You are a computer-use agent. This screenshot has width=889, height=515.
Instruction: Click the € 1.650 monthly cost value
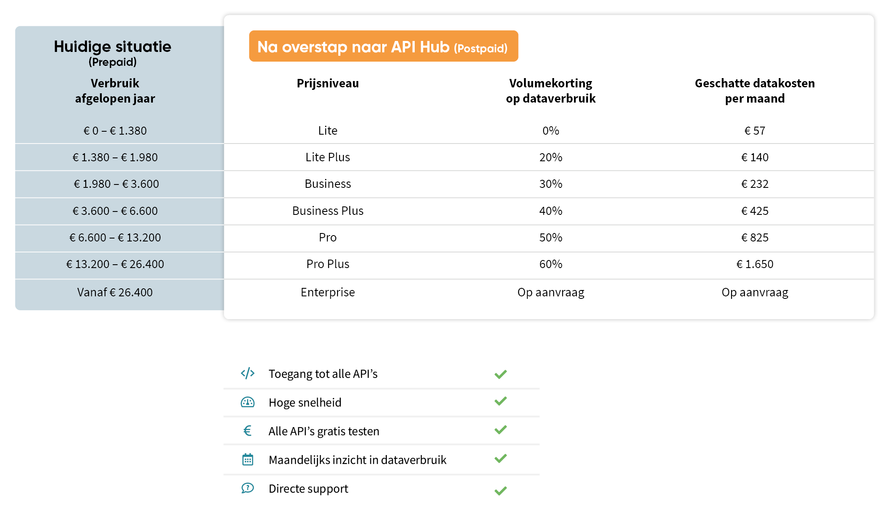point(755,264)
